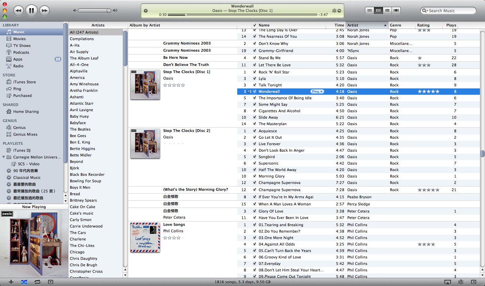Image resolution: width=485 pixels, height=286 pixels.
Task: Toggle shuffle playback
Action: (24, 282)
